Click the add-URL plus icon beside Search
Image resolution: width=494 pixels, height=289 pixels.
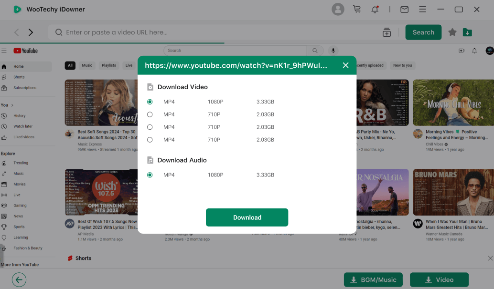pyautogui.click(x=387, y=32)
